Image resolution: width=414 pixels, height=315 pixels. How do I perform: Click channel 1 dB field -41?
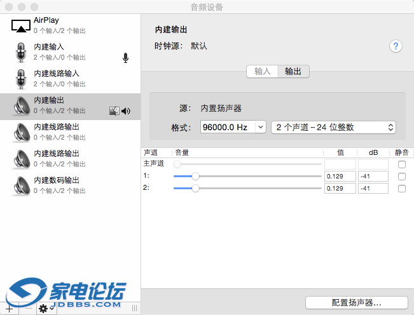click(373, 177)
